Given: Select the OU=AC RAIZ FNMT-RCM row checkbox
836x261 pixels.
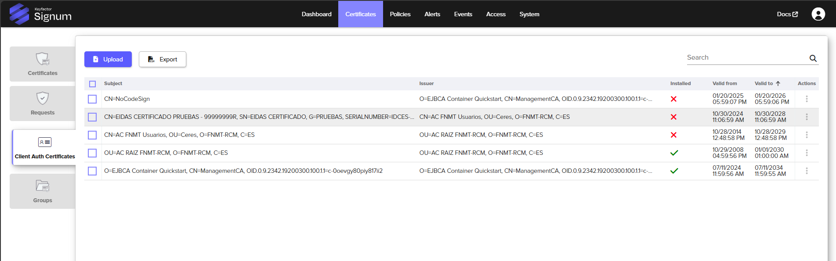Looking at the screenshot, I should point(92,153).
